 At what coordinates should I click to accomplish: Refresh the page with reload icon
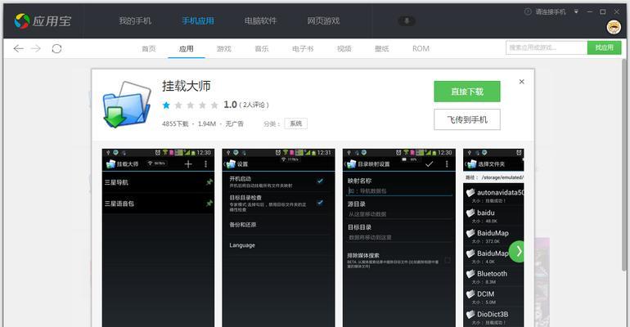(x=56, y=48)
